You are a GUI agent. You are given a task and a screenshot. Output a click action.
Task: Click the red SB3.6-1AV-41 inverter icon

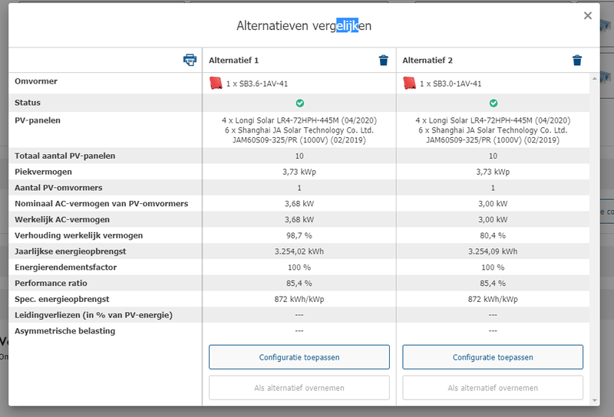[216, 83]
